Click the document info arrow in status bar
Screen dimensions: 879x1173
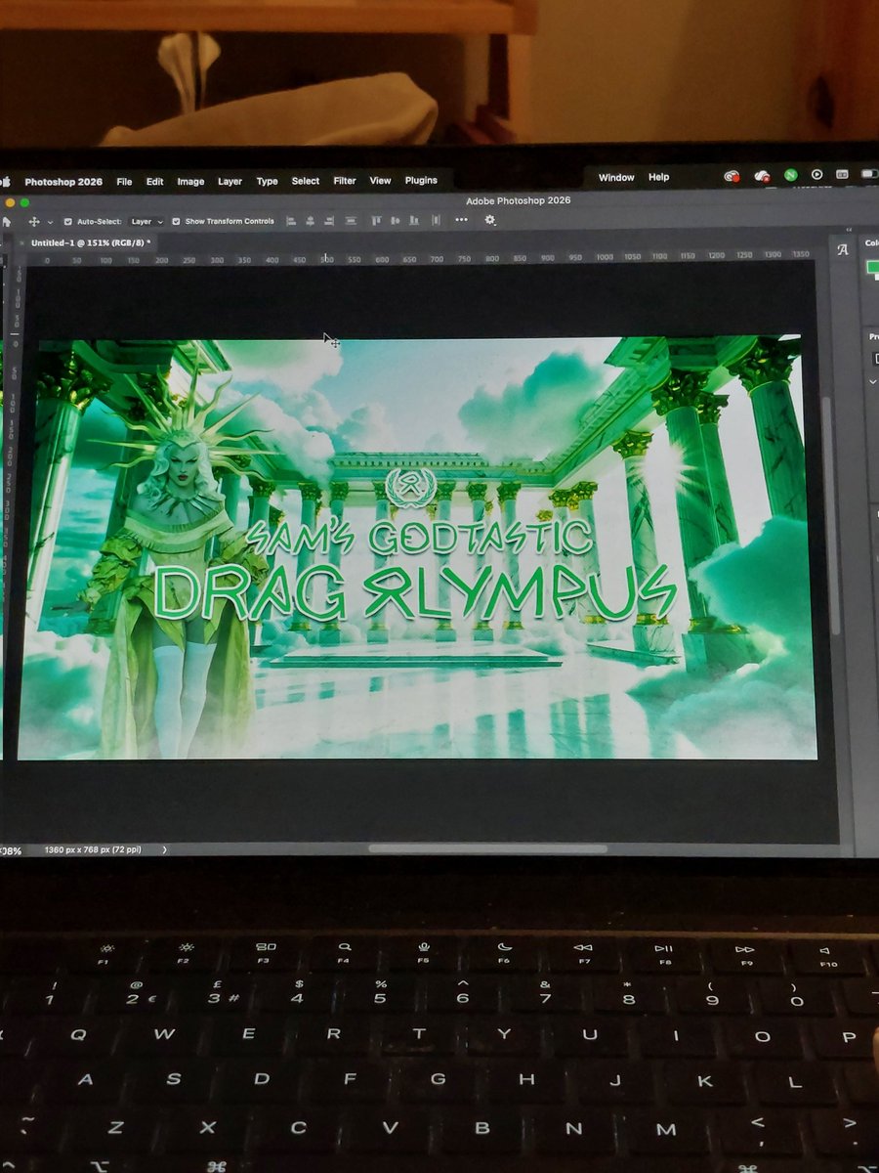(x=163, y=850)
